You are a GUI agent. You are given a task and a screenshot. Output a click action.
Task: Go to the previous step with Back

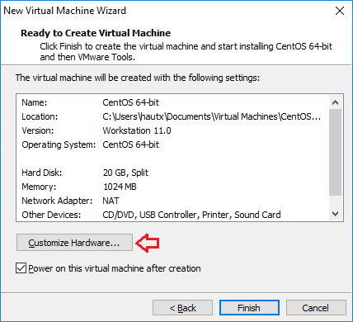(182, 308)
